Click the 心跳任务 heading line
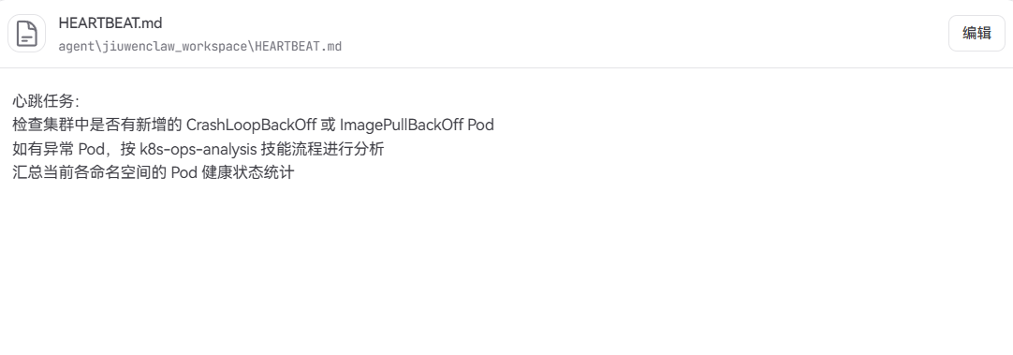Viewport: 1013px width, 355px height. 46,101
